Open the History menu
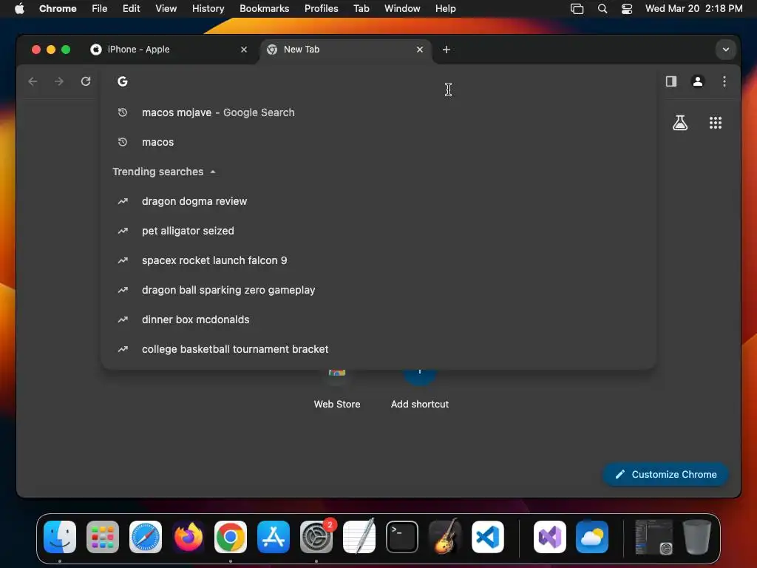 coord(208,8)
